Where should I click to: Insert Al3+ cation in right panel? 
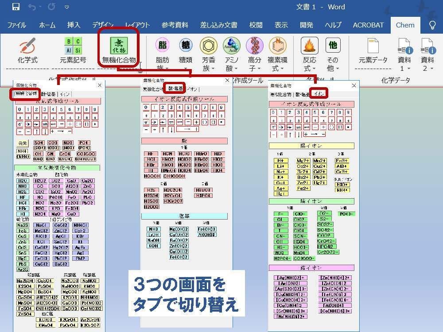tap(342, 166)
